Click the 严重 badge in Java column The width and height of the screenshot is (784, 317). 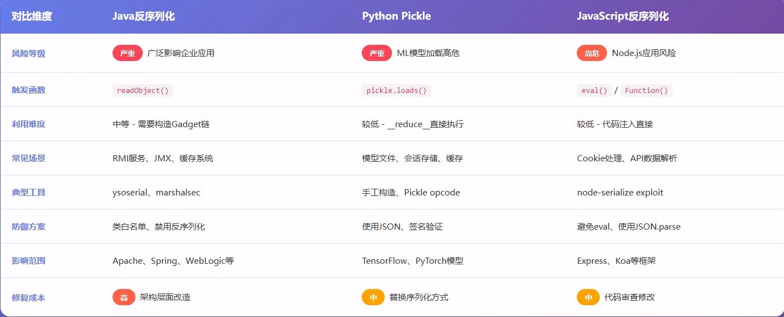(128, 53)
